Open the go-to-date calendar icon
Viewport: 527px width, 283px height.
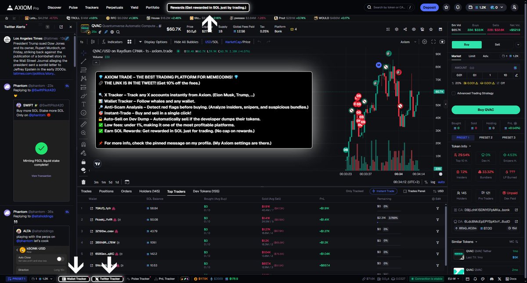(126, 182)
